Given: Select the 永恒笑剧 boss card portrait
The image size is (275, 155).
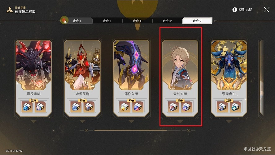Looking at the screenshot, I should click(82, 65).
